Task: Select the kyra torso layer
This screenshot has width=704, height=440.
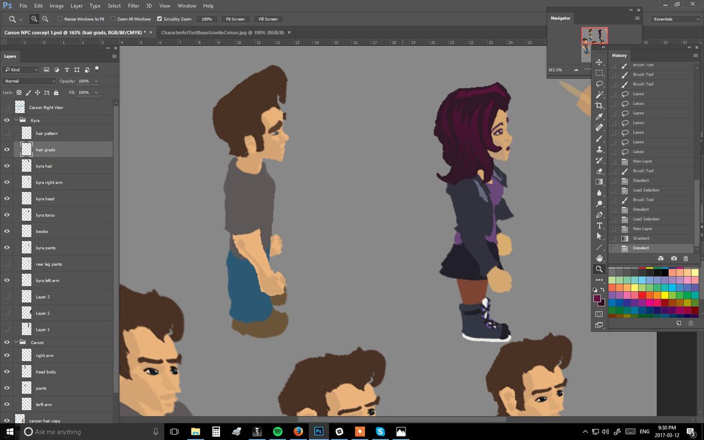Action: [45, 215]
